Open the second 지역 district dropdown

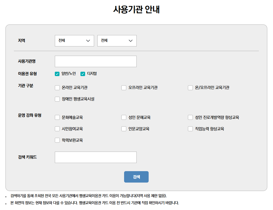point(117,40)
